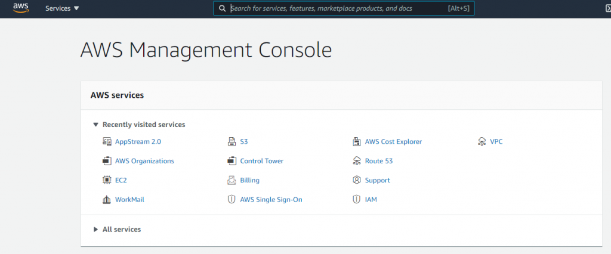
Task: Click the VPC cloud network icon
Action: (482, 142)
